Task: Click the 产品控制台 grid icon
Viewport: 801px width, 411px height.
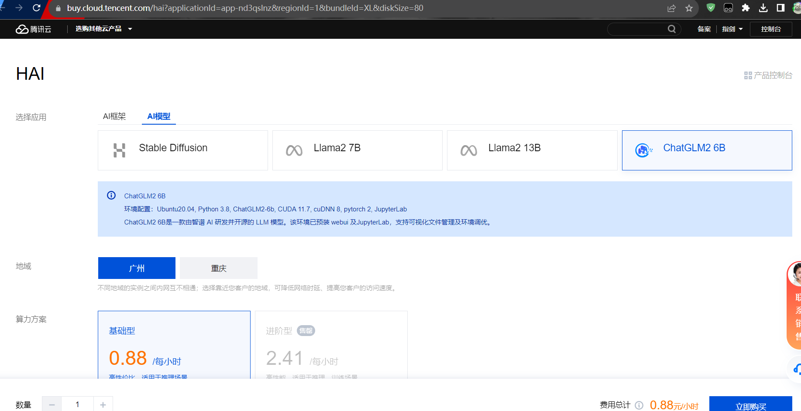Action: click(x=748, y=75)
